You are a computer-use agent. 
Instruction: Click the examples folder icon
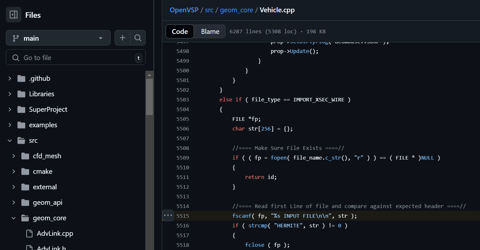coord(21,125)
